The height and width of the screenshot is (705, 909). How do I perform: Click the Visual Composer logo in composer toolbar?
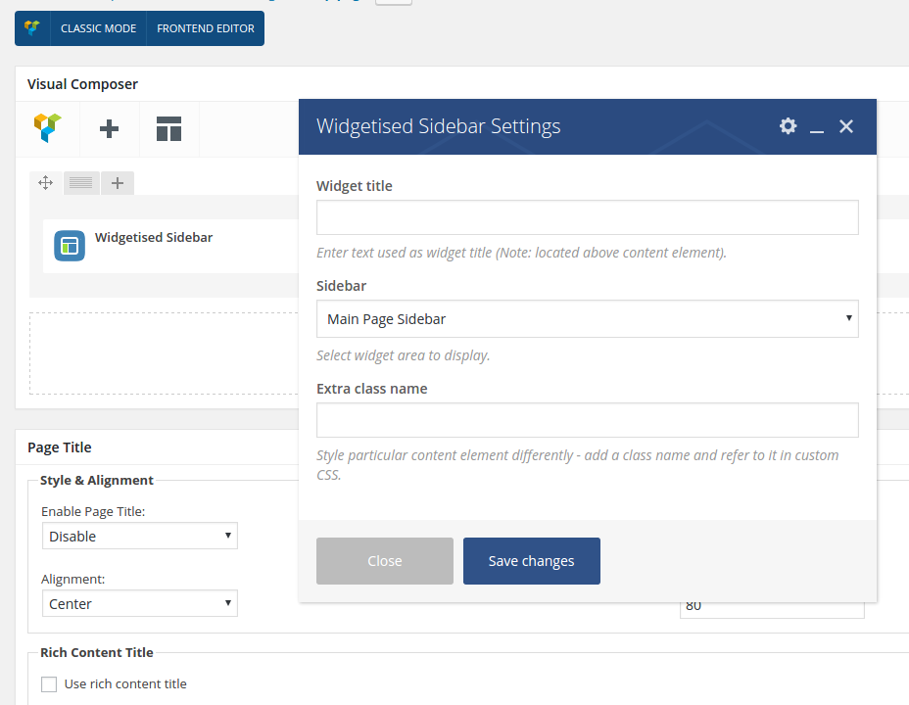pyautogui.click(x=47, y=128)
